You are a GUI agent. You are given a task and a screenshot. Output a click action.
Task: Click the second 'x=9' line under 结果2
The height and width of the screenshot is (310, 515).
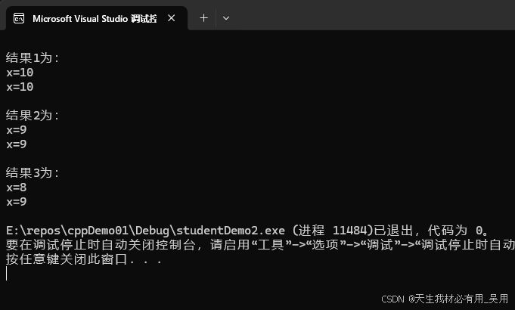pos(17,144)
